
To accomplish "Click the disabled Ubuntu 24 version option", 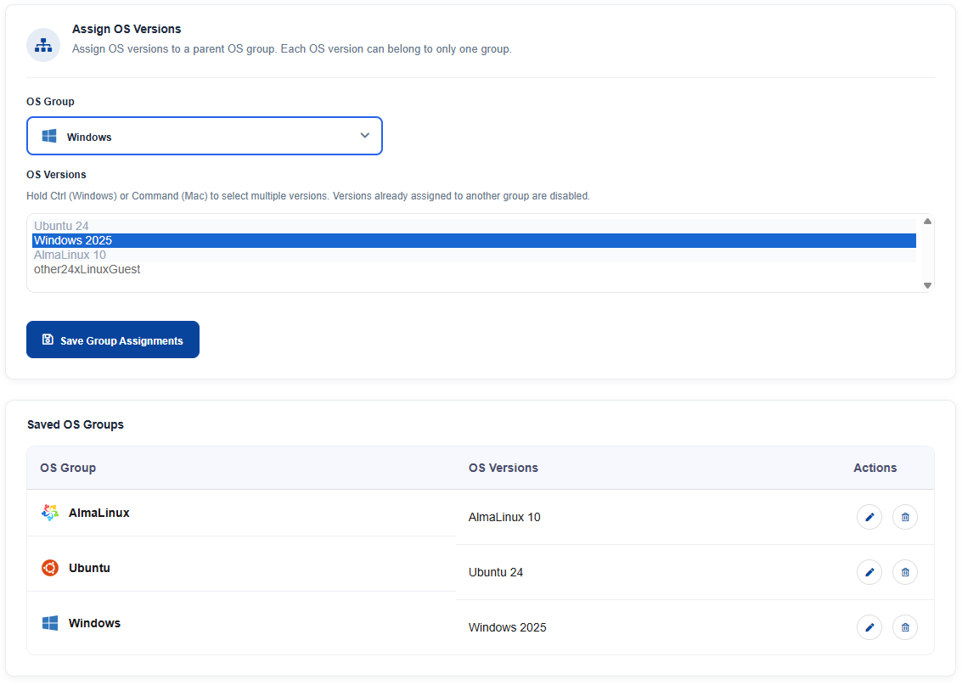I will coord(474,226).
